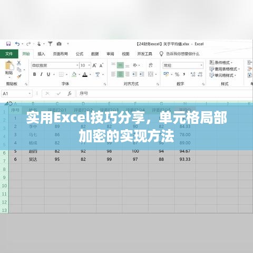Click the touch/mouse mode icon

point(39,44)
